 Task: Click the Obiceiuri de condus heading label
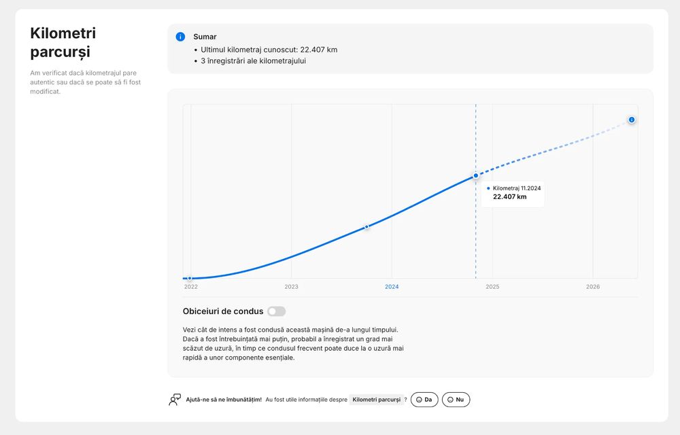(223, 311)
